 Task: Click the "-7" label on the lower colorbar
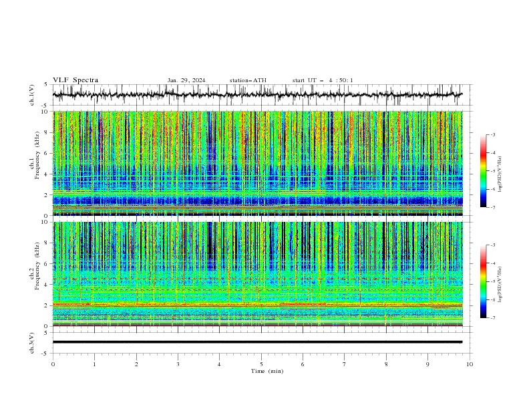point(493,317)
